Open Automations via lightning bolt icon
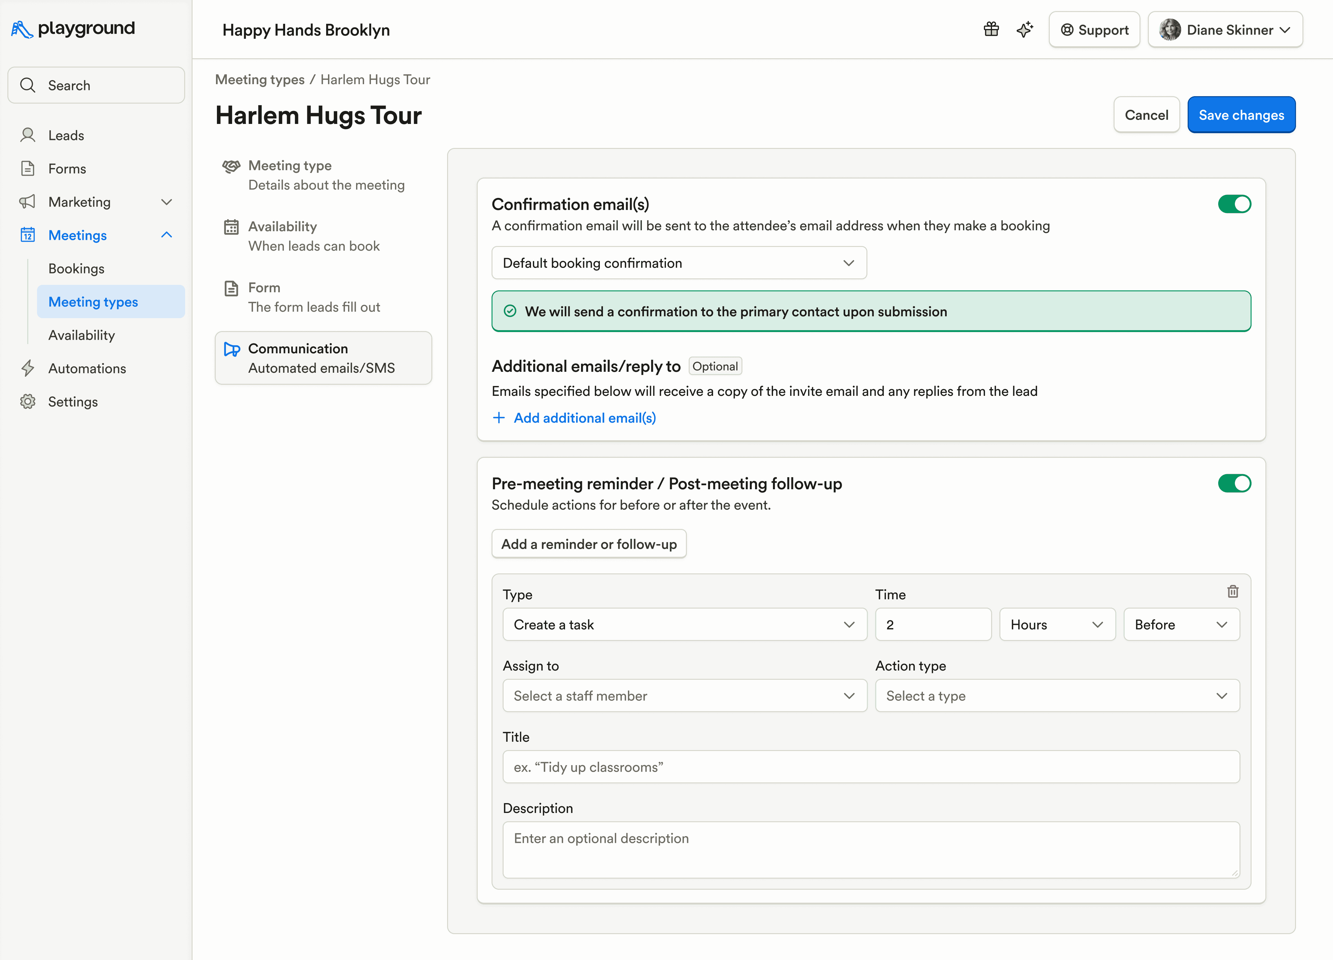 click(28, 368)
